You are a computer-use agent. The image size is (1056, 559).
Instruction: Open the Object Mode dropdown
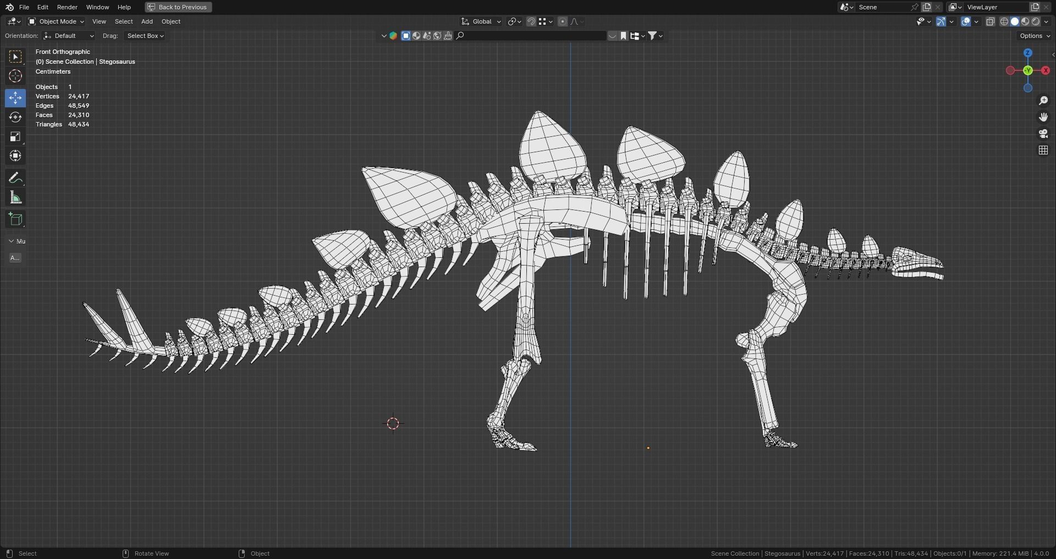tap(56, 21)
